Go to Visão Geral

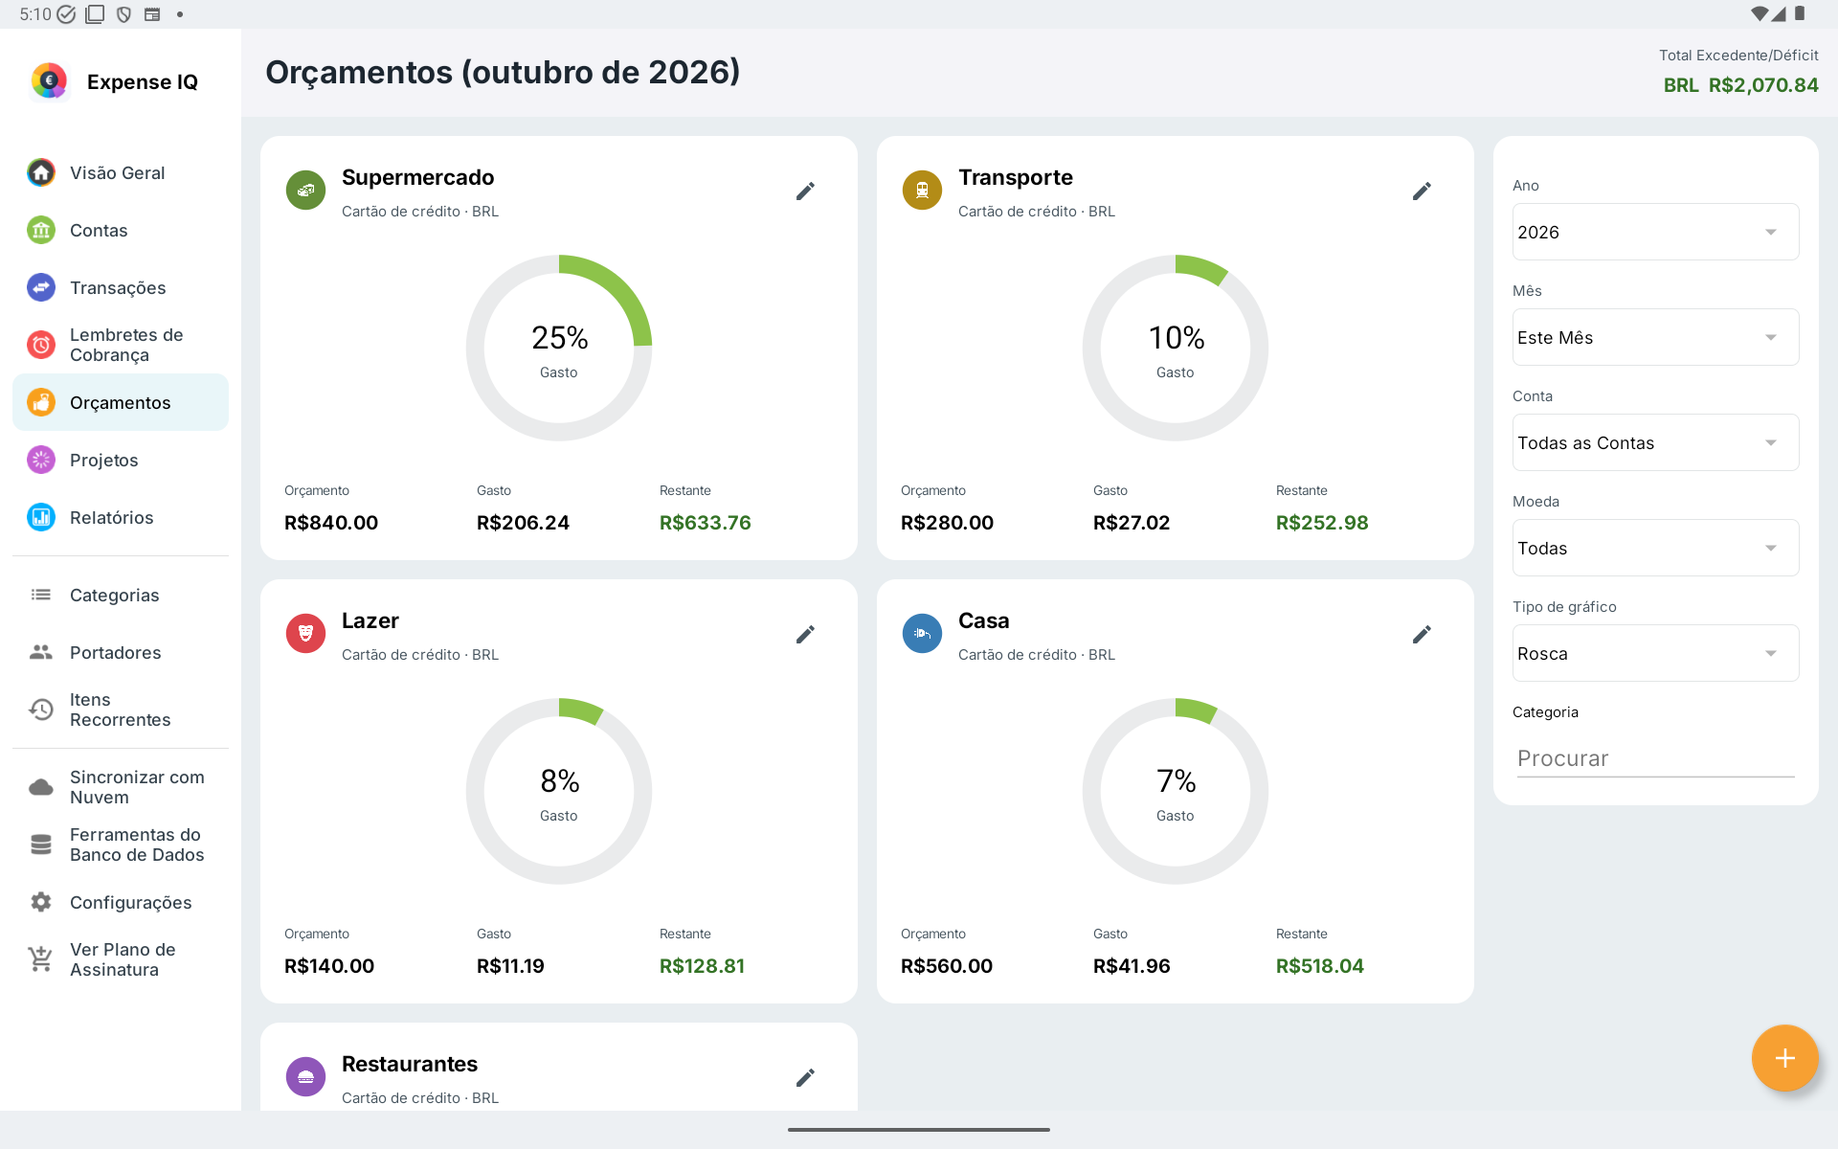[121, 172]
